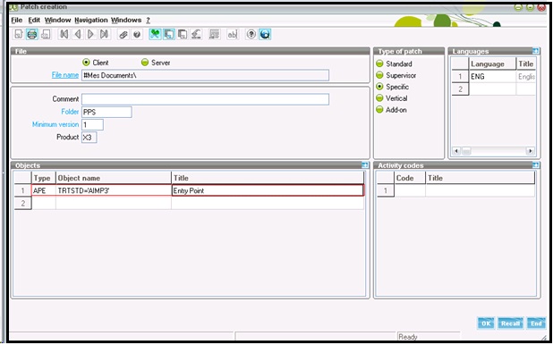Image resolution: width=553 pixels, height=345 pixels.
Task: Open the Edit menu
Action: [x=34, y=20]
